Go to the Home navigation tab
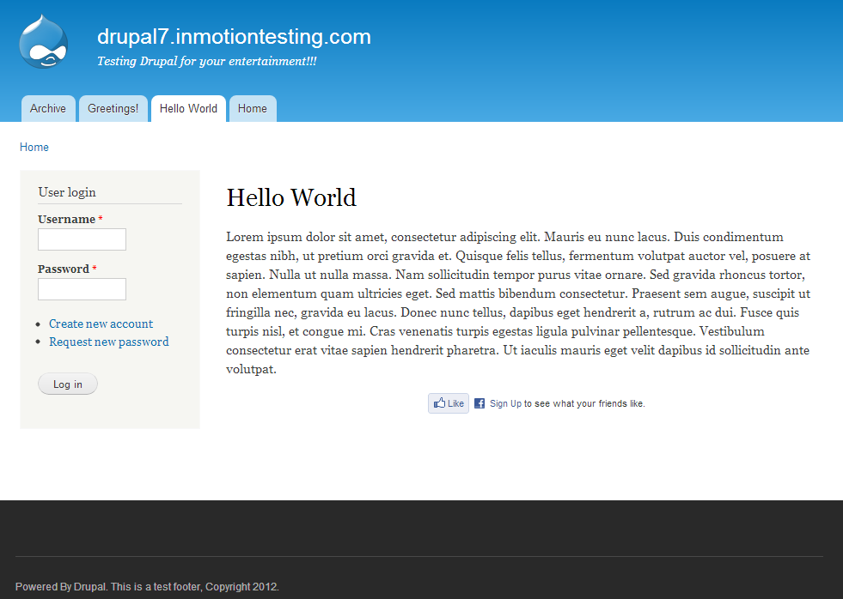This screenshot has height=599, width=843. click(253, 109)
